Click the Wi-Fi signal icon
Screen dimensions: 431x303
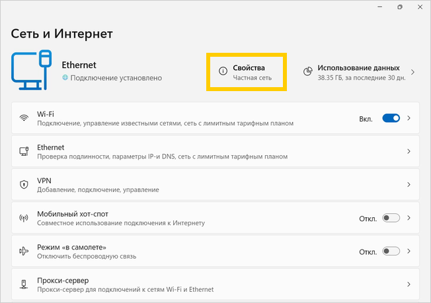[x=24, y=118]
